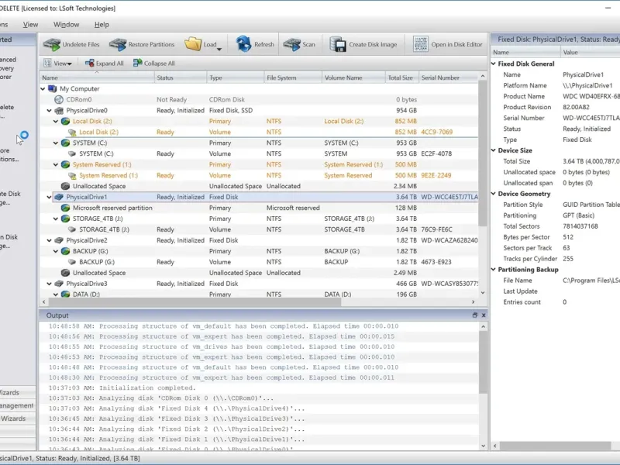Open the Window menu
The height and width of the screenshot is (465, 620).
66,24
